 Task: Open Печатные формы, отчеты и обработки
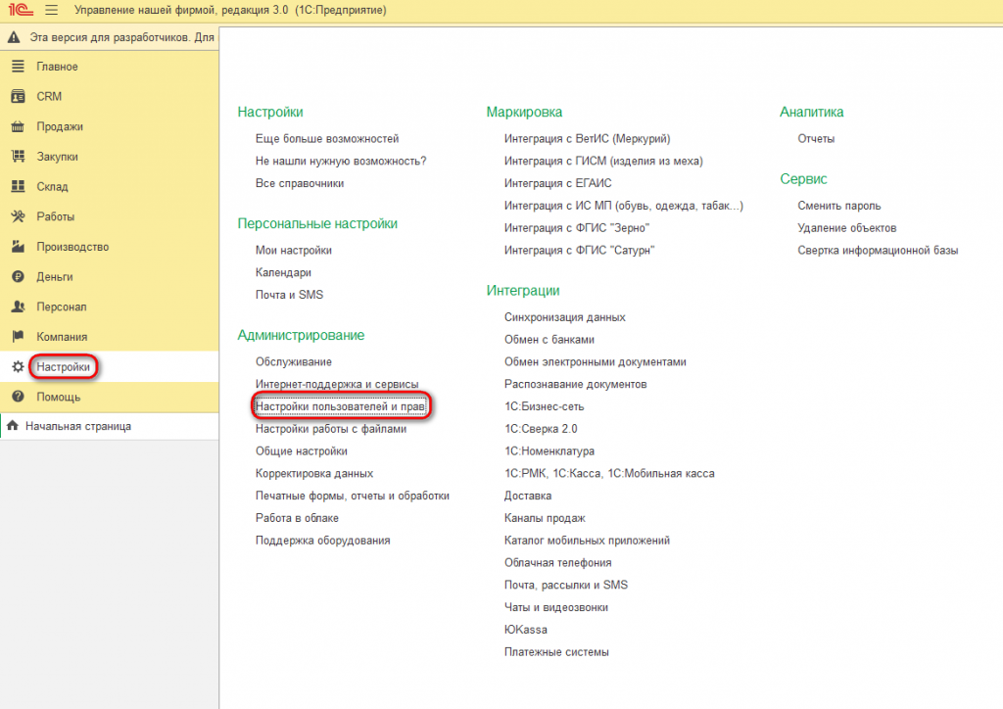[353, 496]
